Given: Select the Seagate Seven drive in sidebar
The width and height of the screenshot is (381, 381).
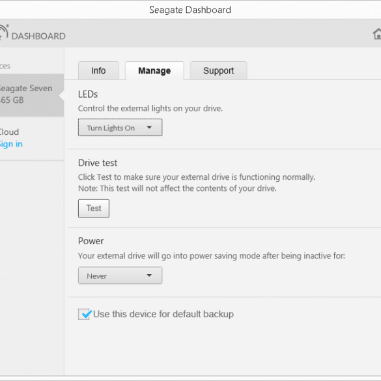Looking at the screenshot, I should click(32, 95).
